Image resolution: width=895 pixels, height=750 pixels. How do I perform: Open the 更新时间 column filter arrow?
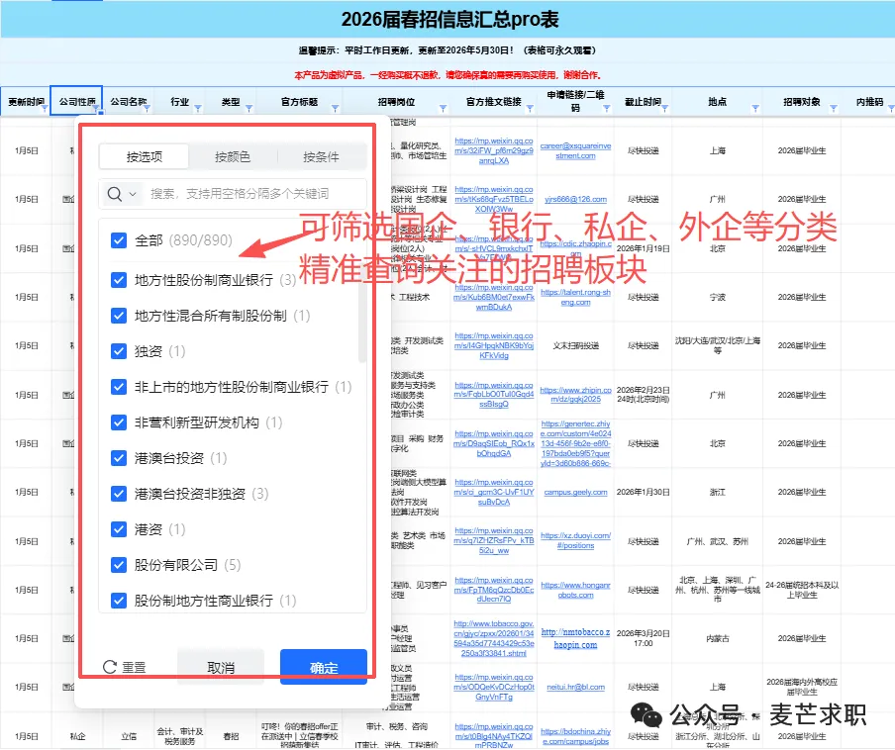coord(44,109)
